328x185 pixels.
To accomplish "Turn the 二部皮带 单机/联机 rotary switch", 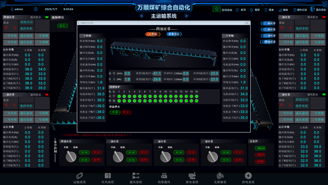I will click(x=166, y=156).
